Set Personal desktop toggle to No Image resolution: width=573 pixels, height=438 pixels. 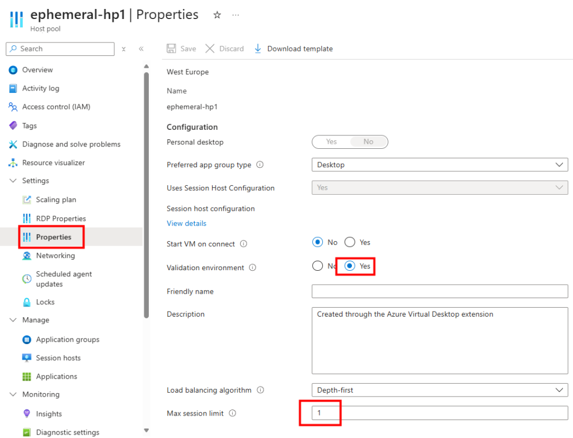point(368,142)
